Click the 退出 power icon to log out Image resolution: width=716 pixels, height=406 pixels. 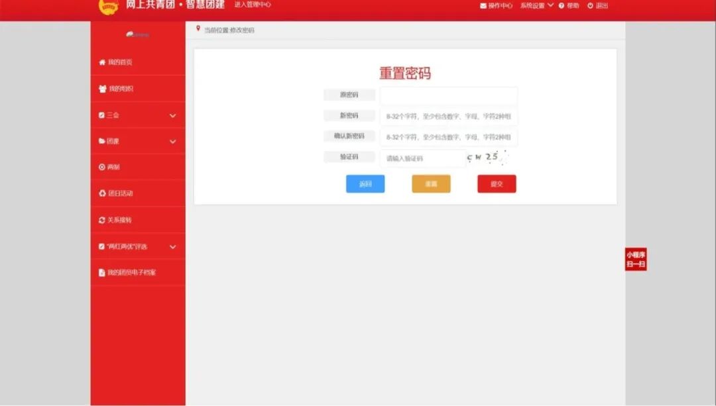click(x=599, y=5)
